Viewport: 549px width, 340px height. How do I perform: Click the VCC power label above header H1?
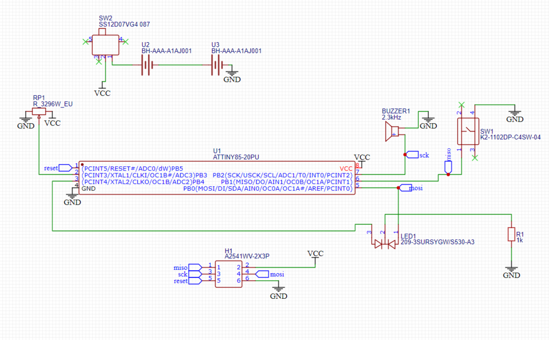pos(315,254)
